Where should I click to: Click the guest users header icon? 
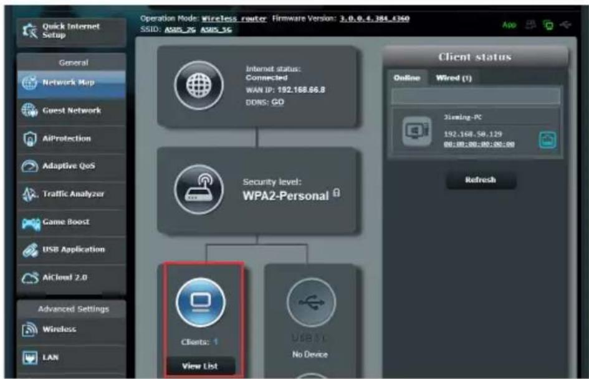pyautogui.click(x=530, y=25)
